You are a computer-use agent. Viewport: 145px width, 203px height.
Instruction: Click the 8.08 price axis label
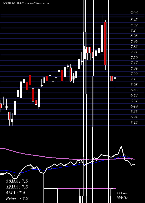click(134, 36)
